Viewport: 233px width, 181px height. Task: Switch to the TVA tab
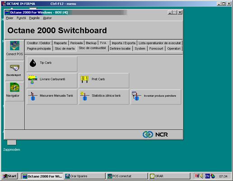point(103,43)
